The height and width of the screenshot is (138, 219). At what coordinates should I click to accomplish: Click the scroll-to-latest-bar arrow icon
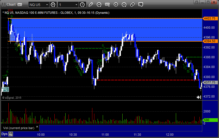coord(199,97)
